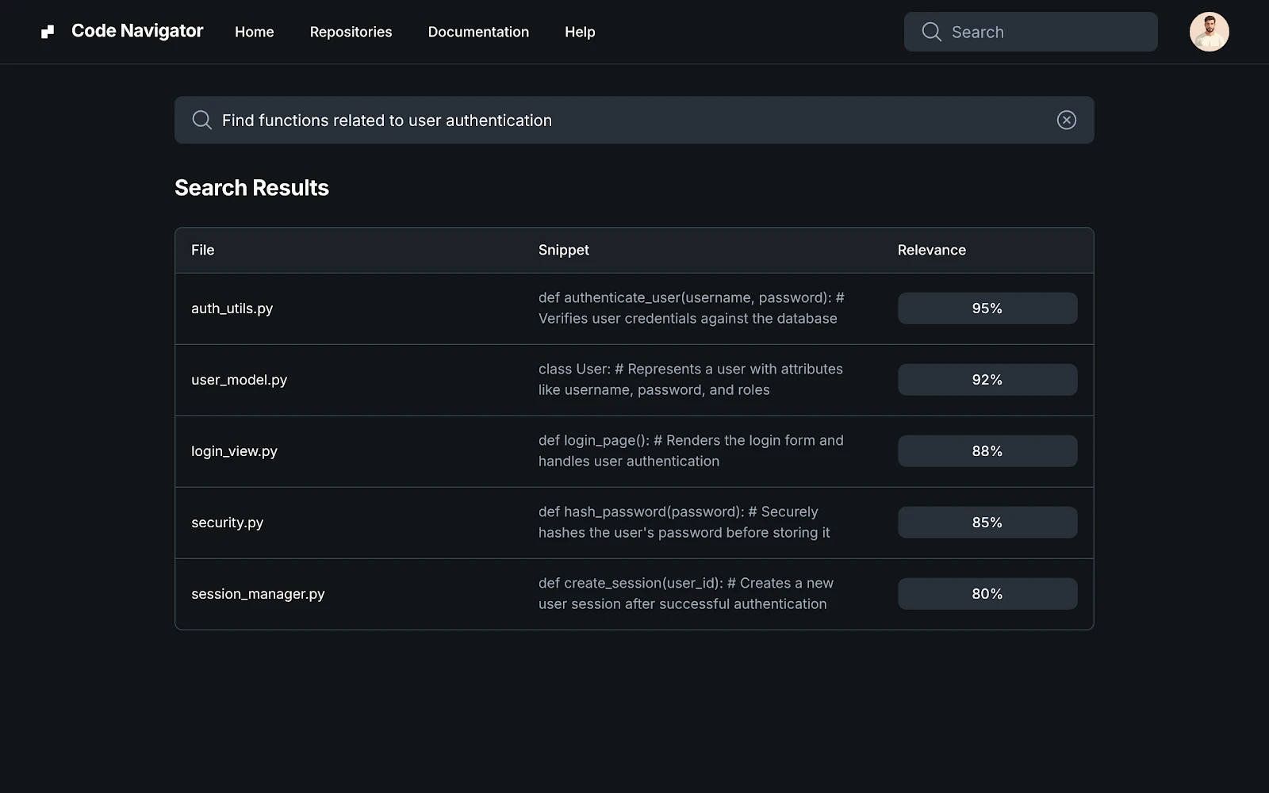1269x793 pixels.
Task: Go to the Home menu item
Action: tap(254, 32)
